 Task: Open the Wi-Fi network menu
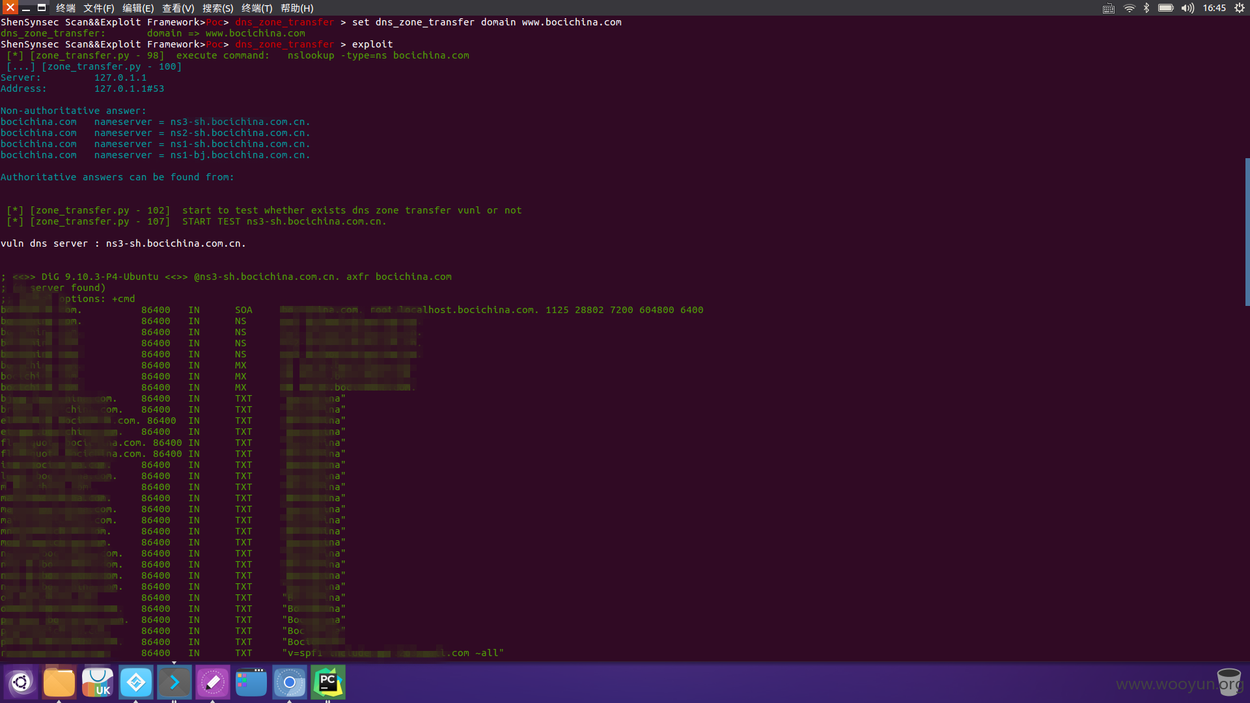coord(1129,8)
